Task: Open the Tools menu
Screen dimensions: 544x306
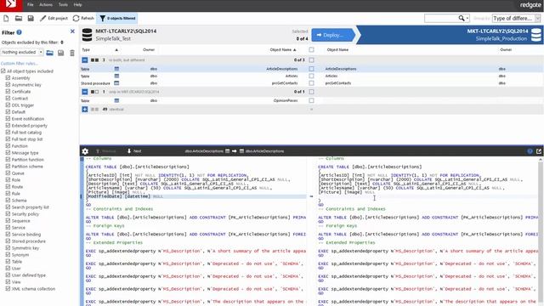Action: coord(63,4)
